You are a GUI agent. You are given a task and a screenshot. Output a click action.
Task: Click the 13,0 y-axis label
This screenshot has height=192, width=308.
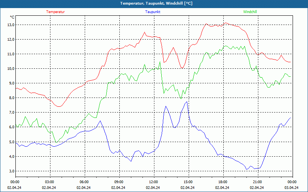tap(11, 25)
